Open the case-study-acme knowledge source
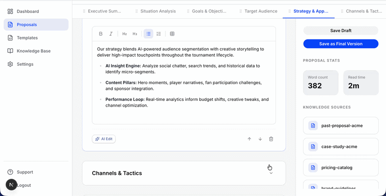 (341, 147)
